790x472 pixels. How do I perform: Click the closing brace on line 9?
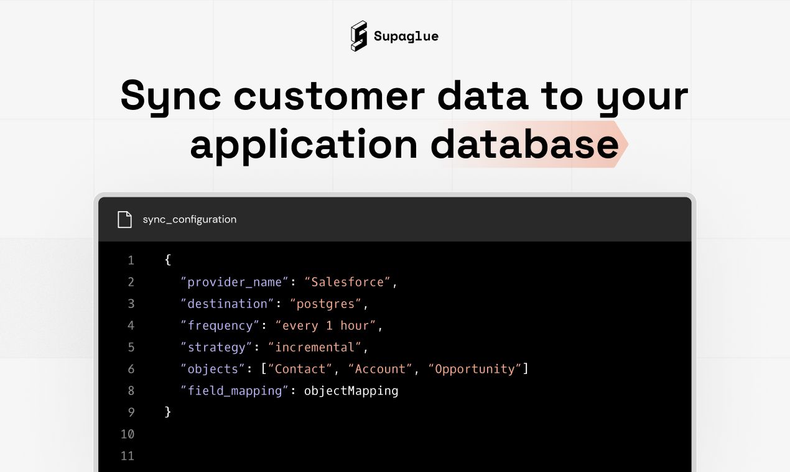click(x=168, y=412)
